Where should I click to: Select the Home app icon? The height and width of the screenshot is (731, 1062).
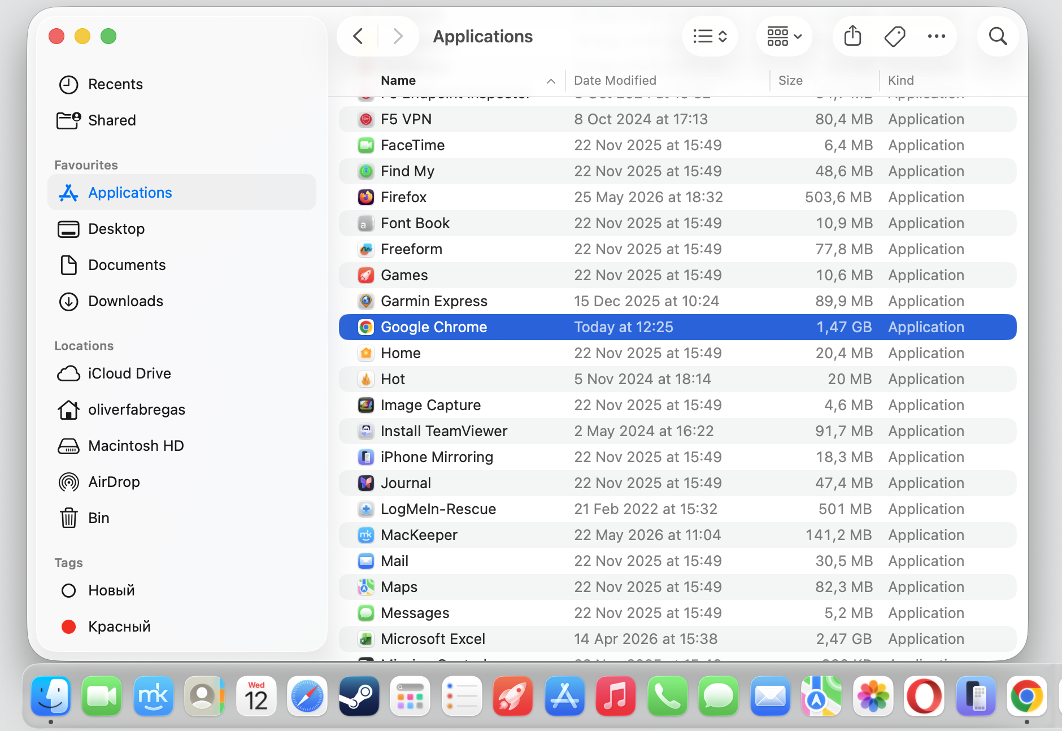(366, 353)
